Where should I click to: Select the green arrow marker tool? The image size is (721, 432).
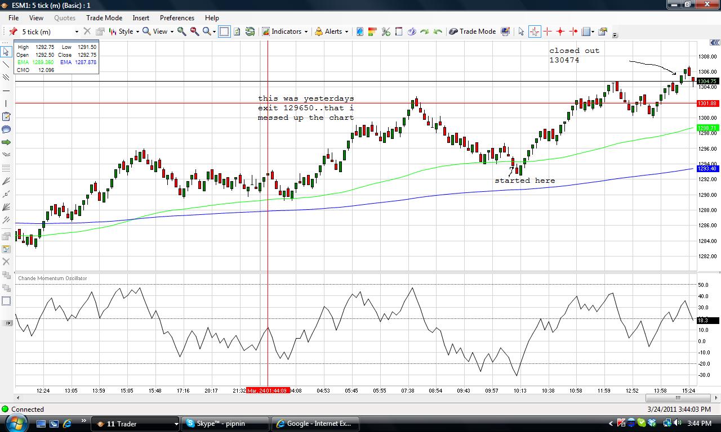tap(6, 142)
